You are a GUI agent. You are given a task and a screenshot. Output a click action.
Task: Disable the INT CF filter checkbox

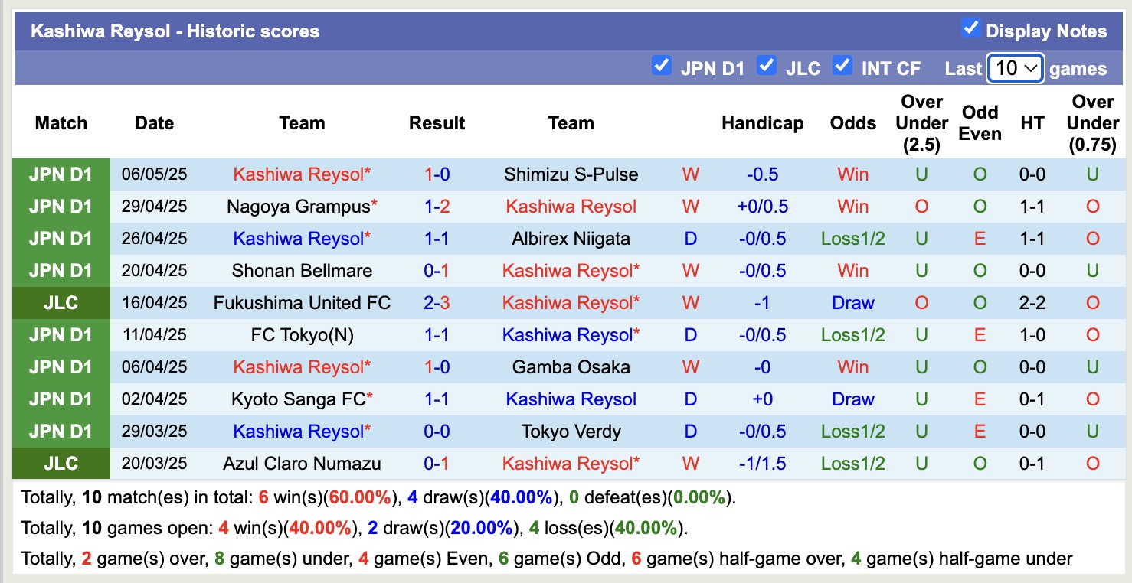(842, 66)
